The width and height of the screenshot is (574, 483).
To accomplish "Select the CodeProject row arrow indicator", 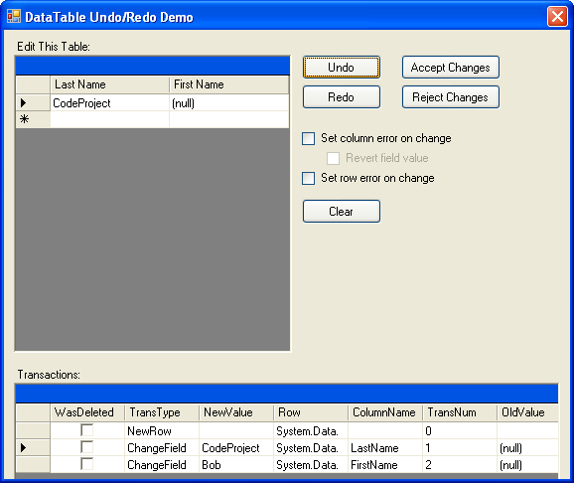I will click(x=33, y=103).
